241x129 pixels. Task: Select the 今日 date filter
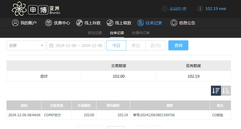click(116, 45)
